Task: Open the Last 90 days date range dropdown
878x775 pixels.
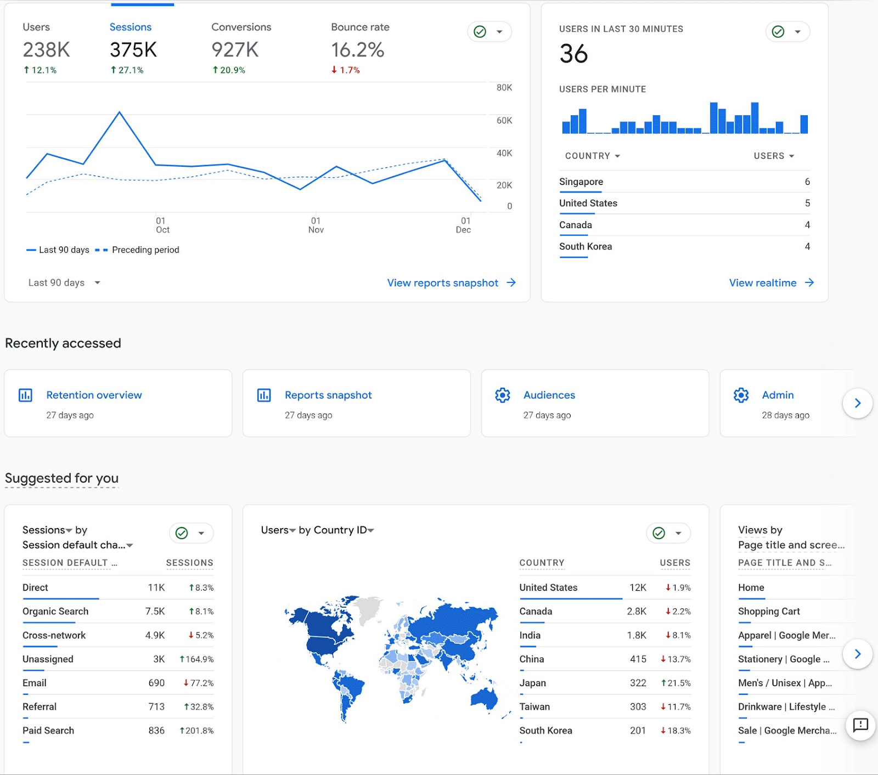Action: tap(64, 282)
